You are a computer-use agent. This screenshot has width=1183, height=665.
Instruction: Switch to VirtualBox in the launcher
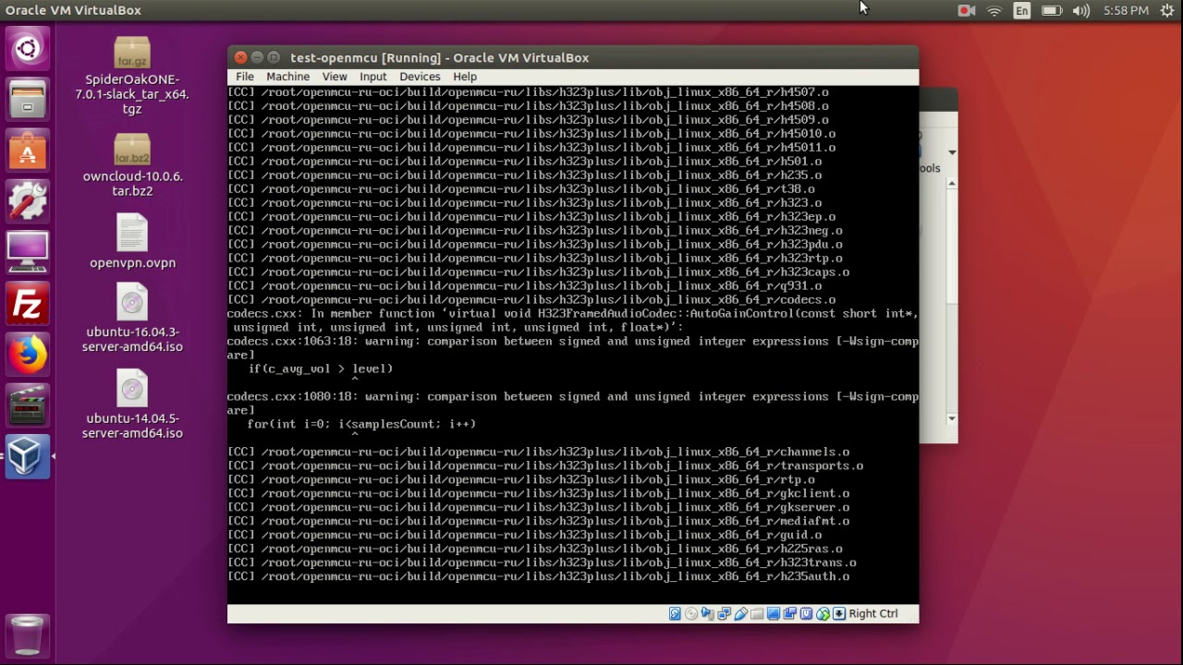point(28,455)
